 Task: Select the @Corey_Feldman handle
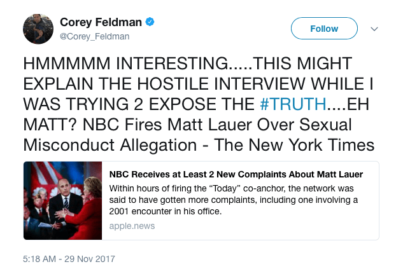click(94, 36)
